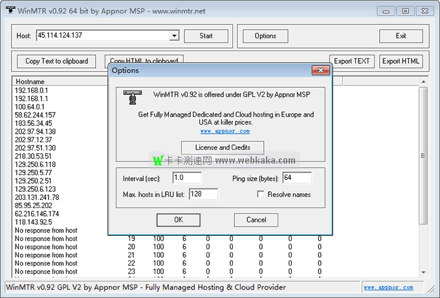Expand the Host address dropdown

point(174,36)
